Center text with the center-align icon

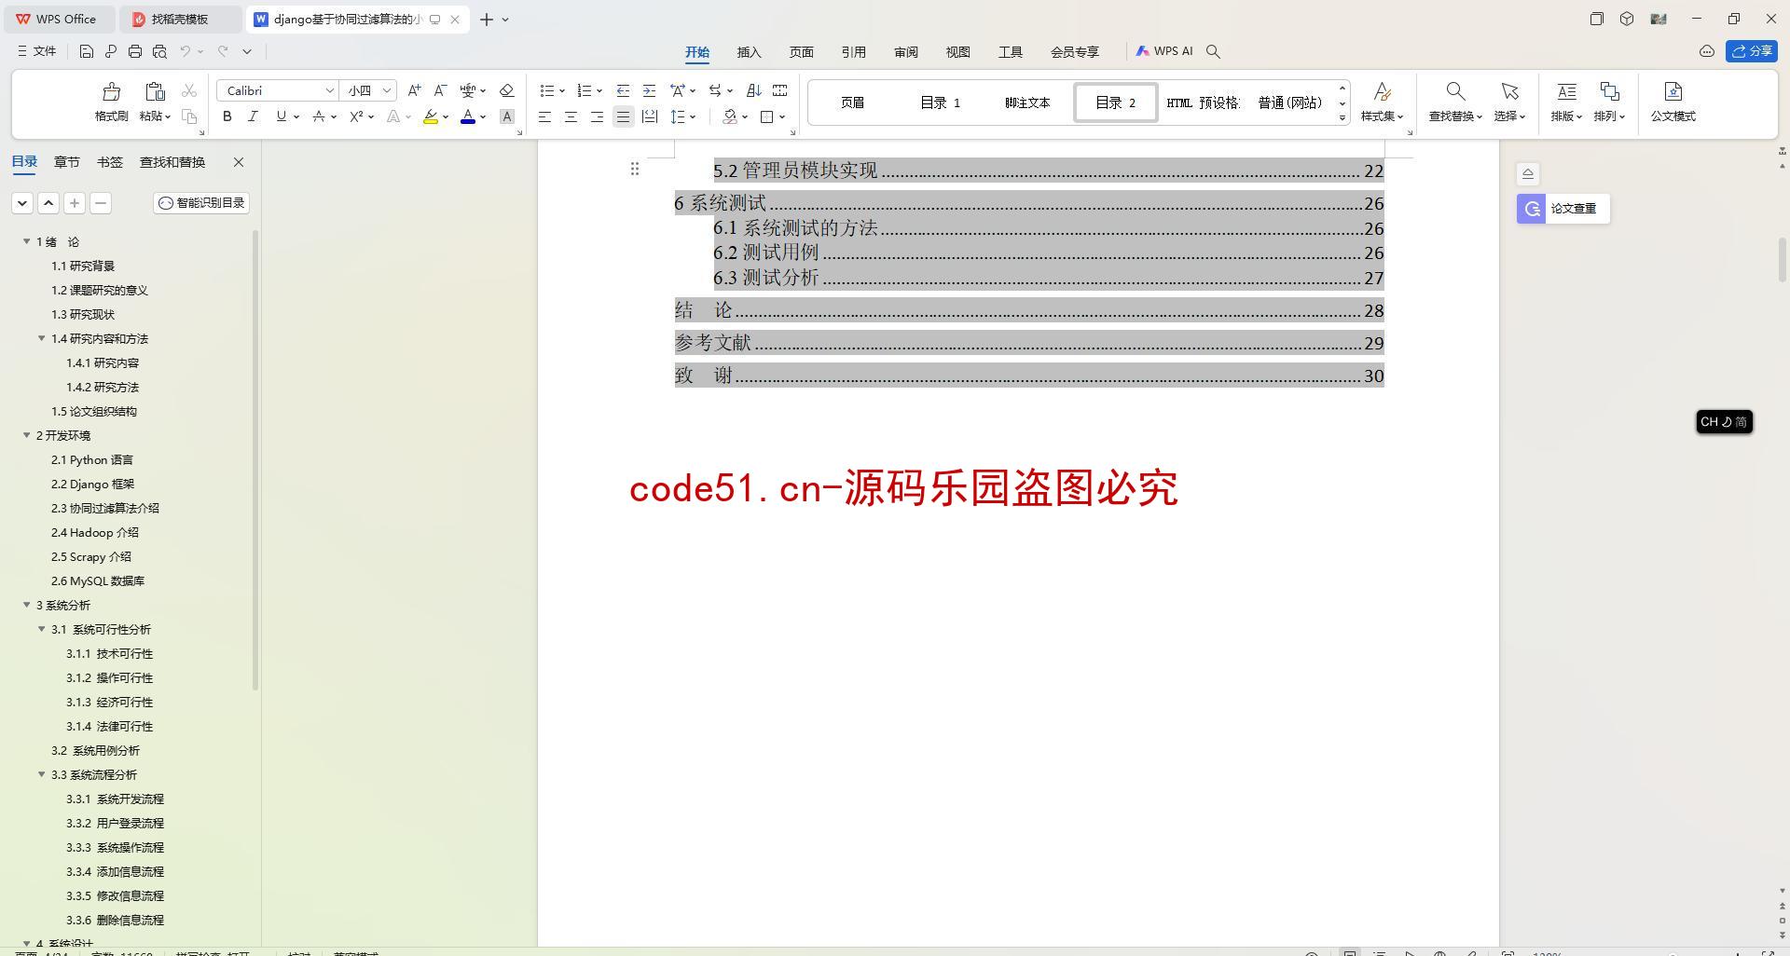pos(571,116)
